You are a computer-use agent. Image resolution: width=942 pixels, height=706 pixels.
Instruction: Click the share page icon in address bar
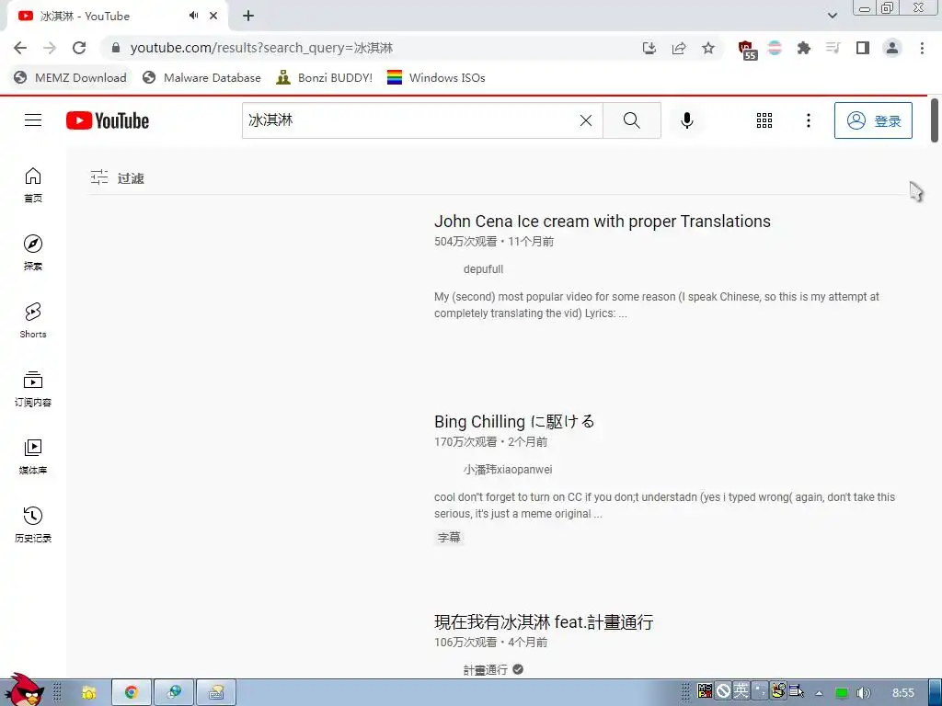coord(679,48)
